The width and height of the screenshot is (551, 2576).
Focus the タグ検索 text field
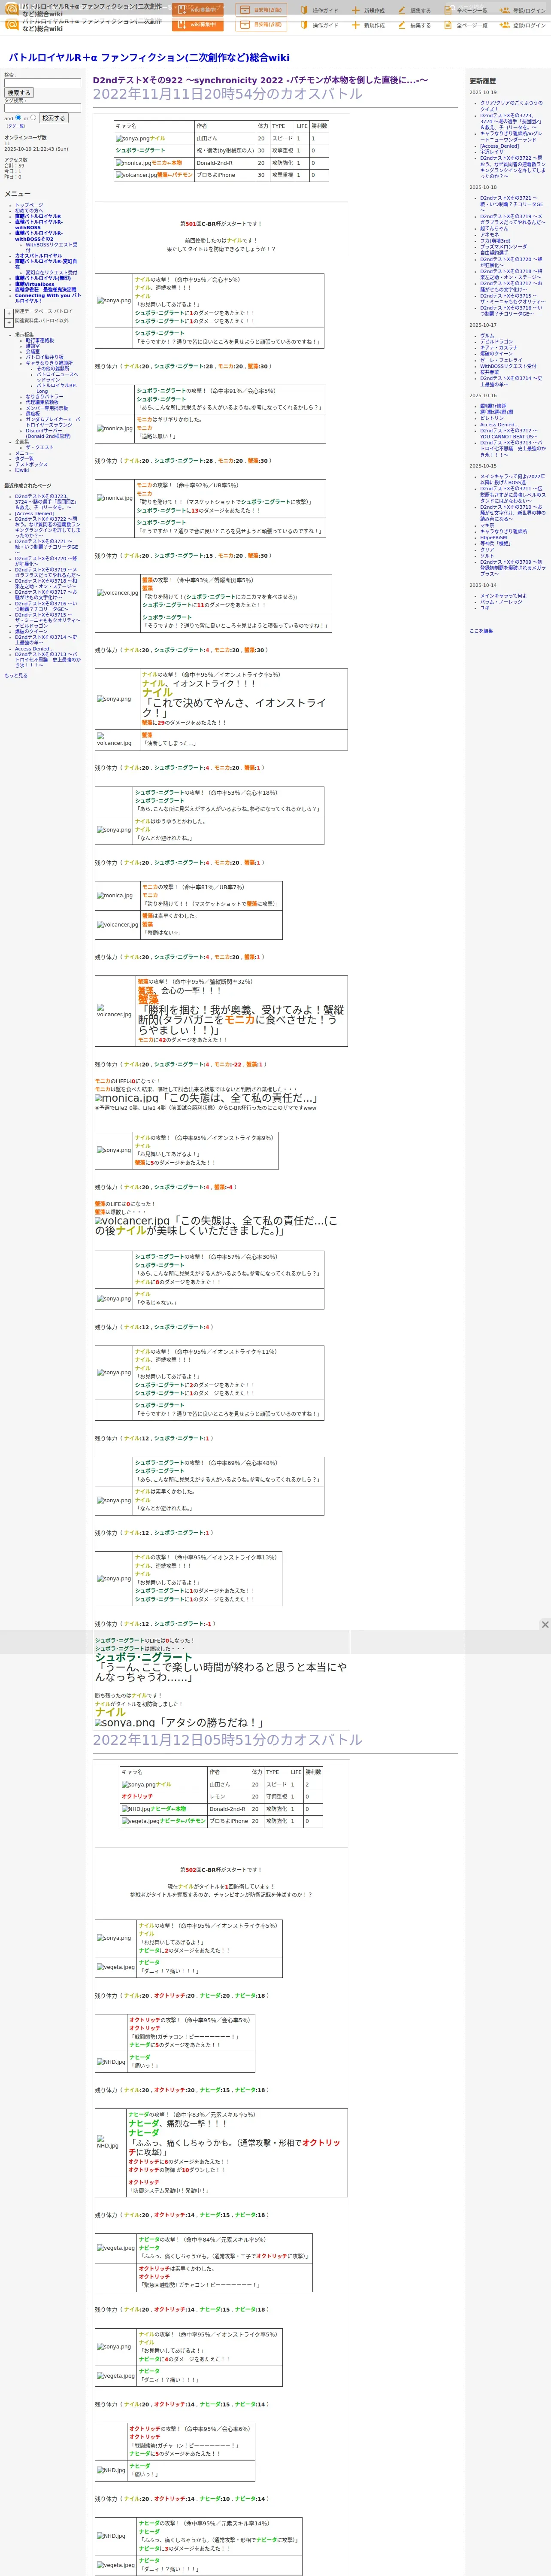pyautogui.click(x=43, y=108)
